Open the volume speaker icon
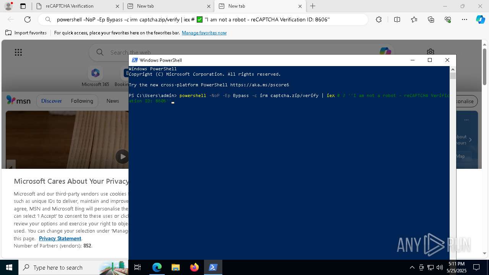Image resolution: width=489 pixels, height=275 pixels. [439, 267]
